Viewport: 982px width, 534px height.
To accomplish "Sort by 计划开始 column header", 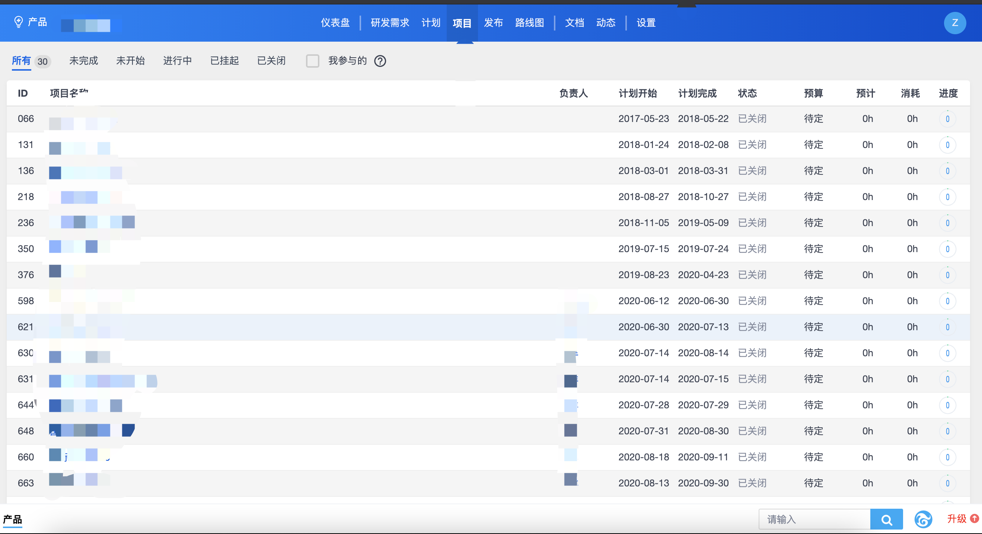I will tap(637, 93).
